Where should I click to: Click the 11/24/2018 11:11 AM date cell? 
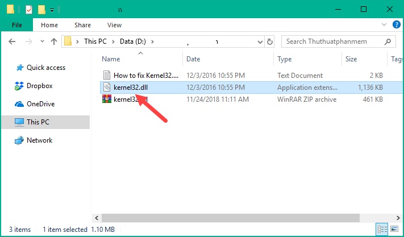(x=218, y=99)
